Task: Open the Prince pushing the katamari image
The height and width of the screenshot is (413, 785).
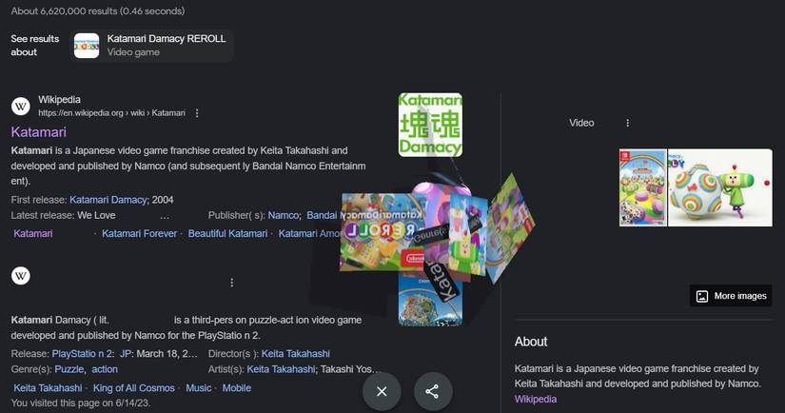Action: pyautogui.click(x=720, y=187)
